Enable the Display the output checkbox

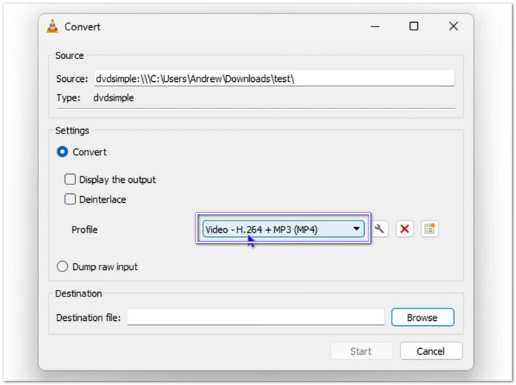(x=70, y=179)
